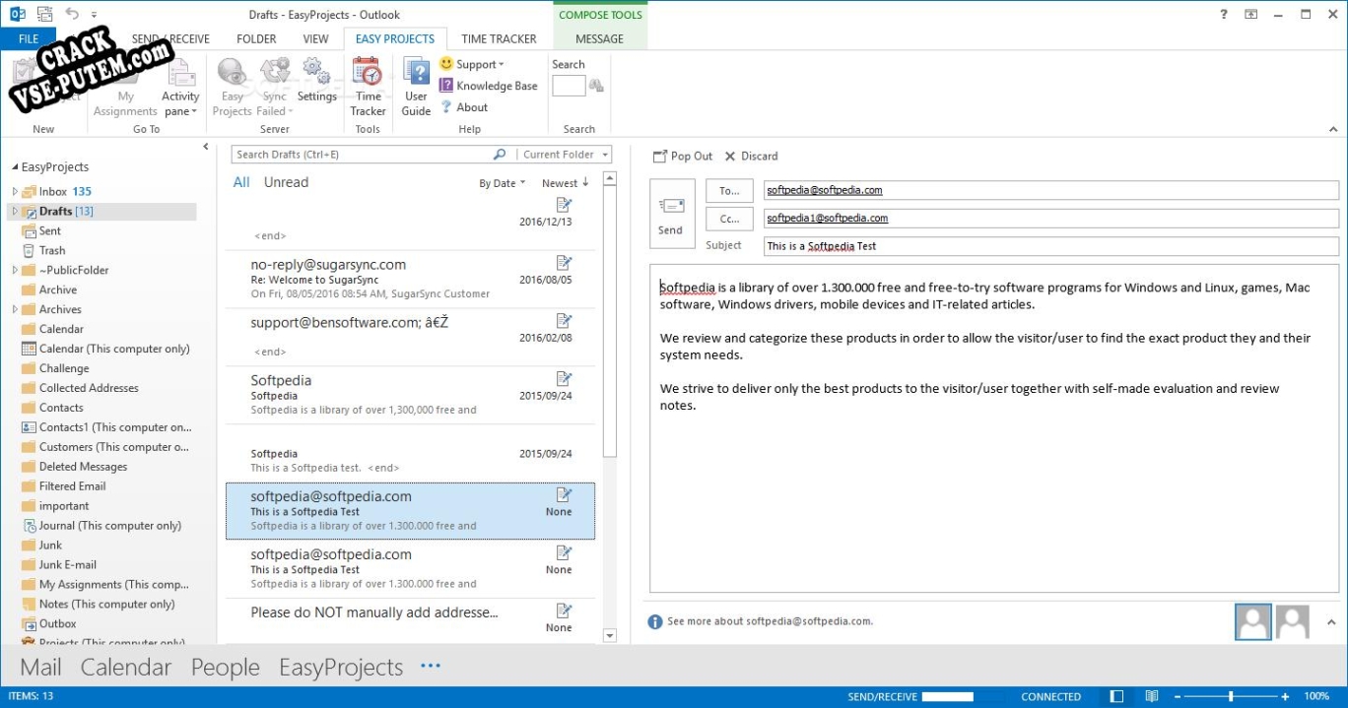Click draft icon on support@bensoftware.com message
Image resolution: width=1348 pixels, height=708 pixels.
tap(564, 321)
